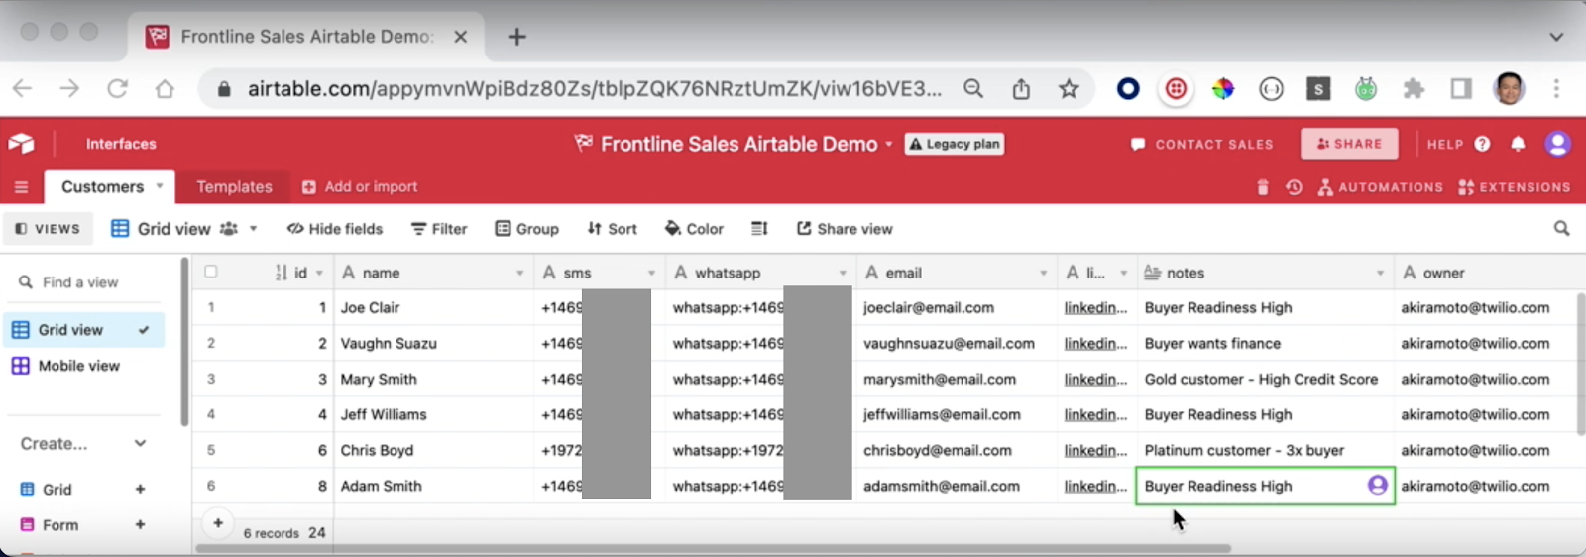Close the Frontline Sales Airtable Demo tab
Screen dimensions: 1586x557
pyautogui.click(x=461, y=37)
